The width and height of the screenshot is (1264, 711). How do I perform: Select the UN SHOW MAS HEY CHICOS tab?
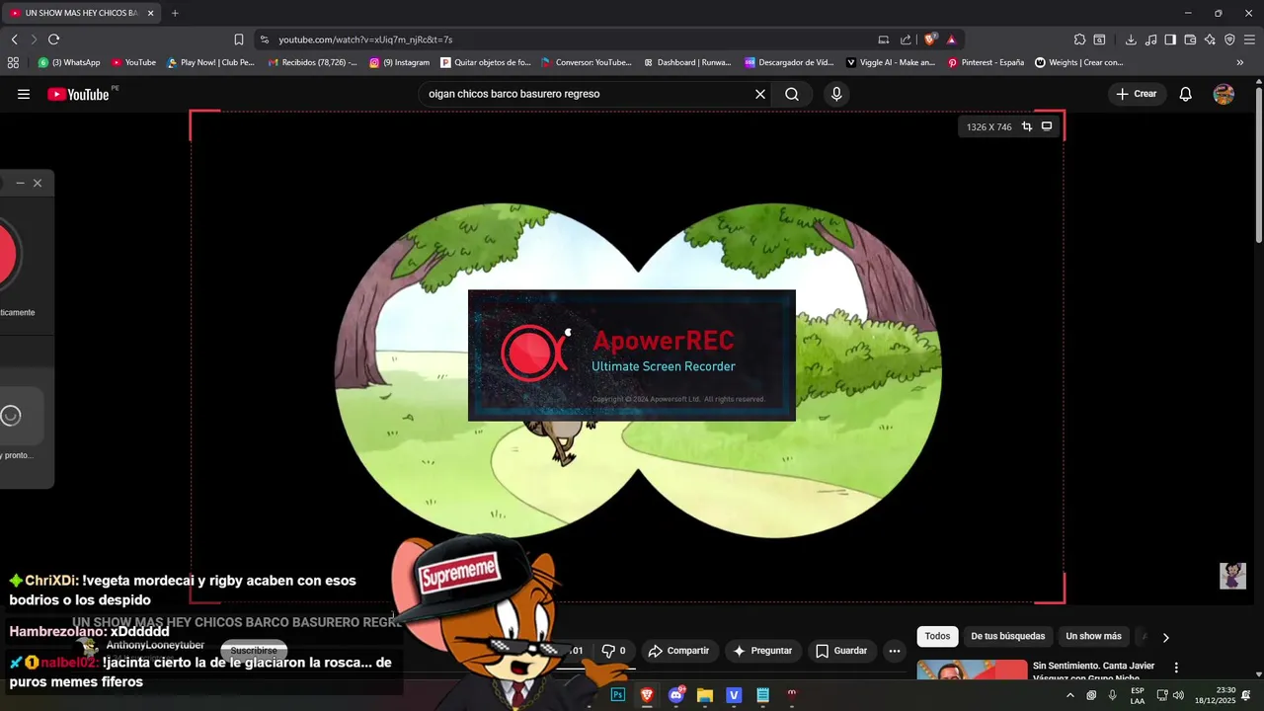[81, 13]
